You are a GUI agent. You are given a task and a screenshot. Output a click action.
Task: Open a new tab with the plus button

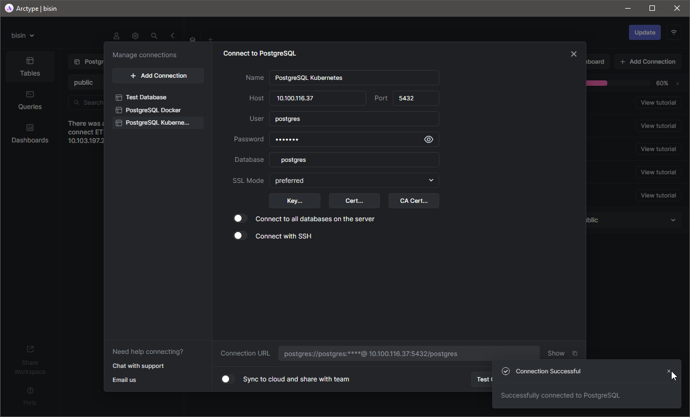pyautogui.click(x=210, y=39)
